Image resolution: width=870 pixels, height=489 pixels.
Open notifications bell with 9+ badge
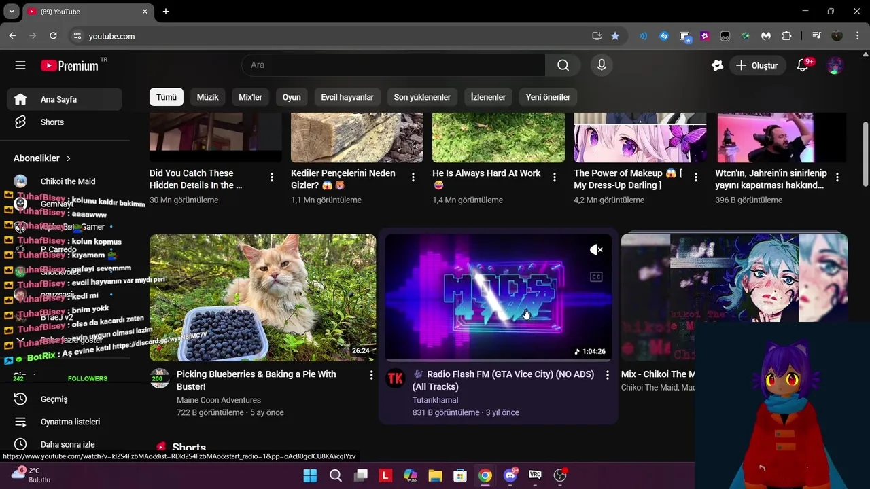pos(803,65)
